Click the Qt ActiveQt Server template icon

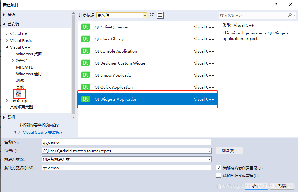(x=85, y=27)
